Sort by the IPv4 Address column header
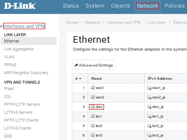The width and height of the screenshot is (187, 140). point(160,78)
